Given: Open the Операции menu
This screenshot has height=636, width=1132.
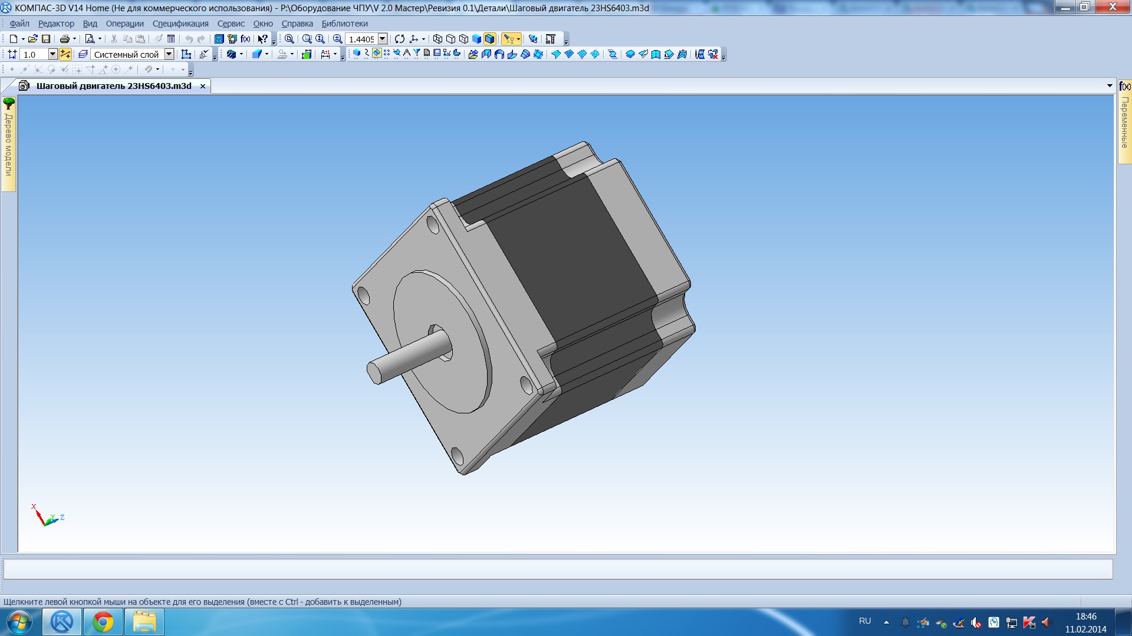Looking at the screenshot, I should click(x=125, y=24).
